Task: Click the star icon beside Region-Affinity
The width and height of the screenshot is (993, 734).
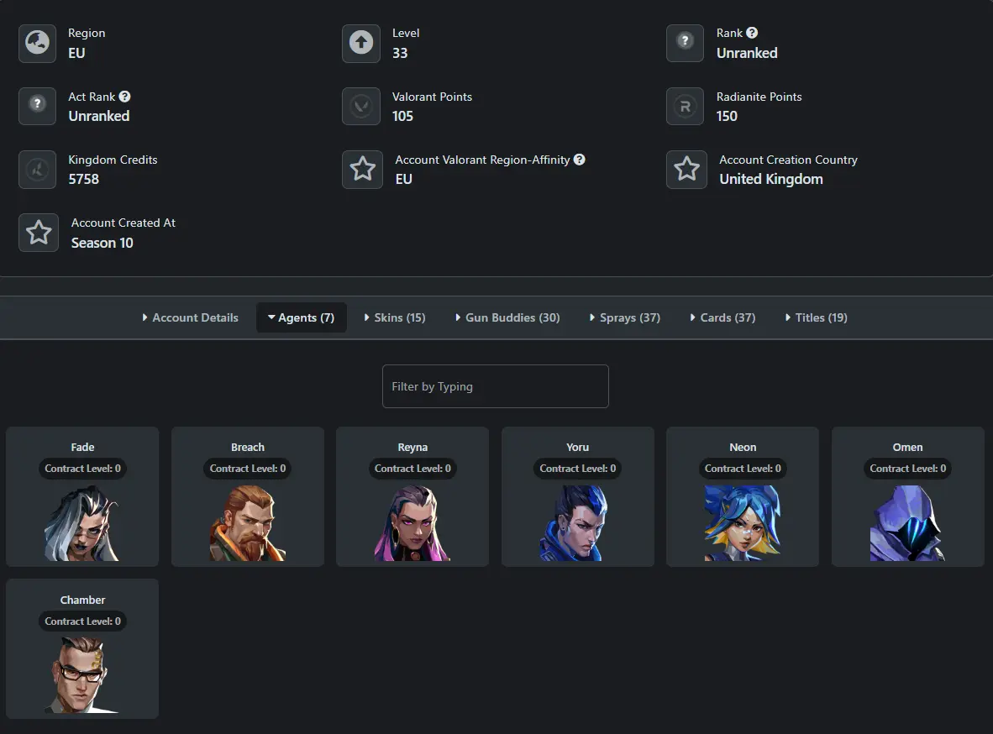Action: tap(362, 169)
